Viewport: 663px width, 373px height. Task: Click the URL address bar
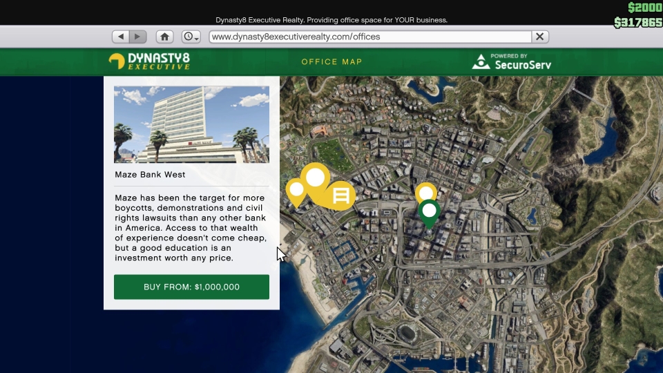coord(370,37)
